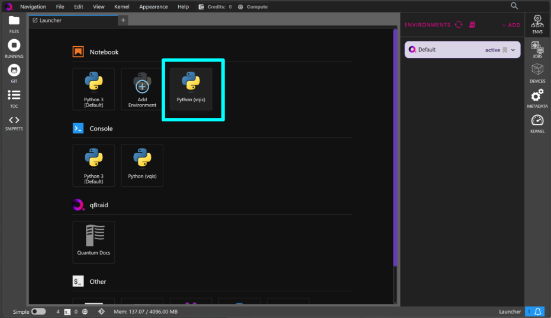Image resolution: width=551 pixels, height=318 pixels.
Task: Click the pink book icon beside Environments
Action: click(x=472, y=25)
